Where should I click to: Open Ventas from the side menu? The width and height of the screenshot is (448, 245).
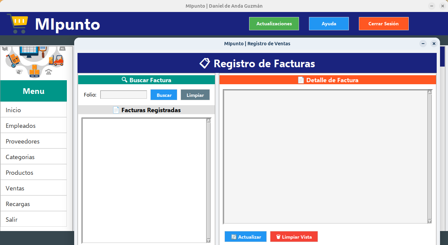(x=34, y=188)
